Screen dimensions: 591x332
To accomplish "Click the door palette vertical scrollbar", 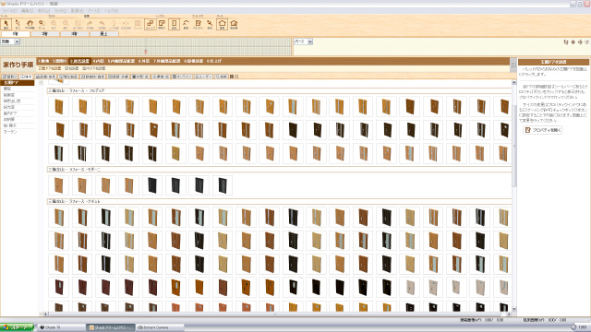I will point(514,145).
